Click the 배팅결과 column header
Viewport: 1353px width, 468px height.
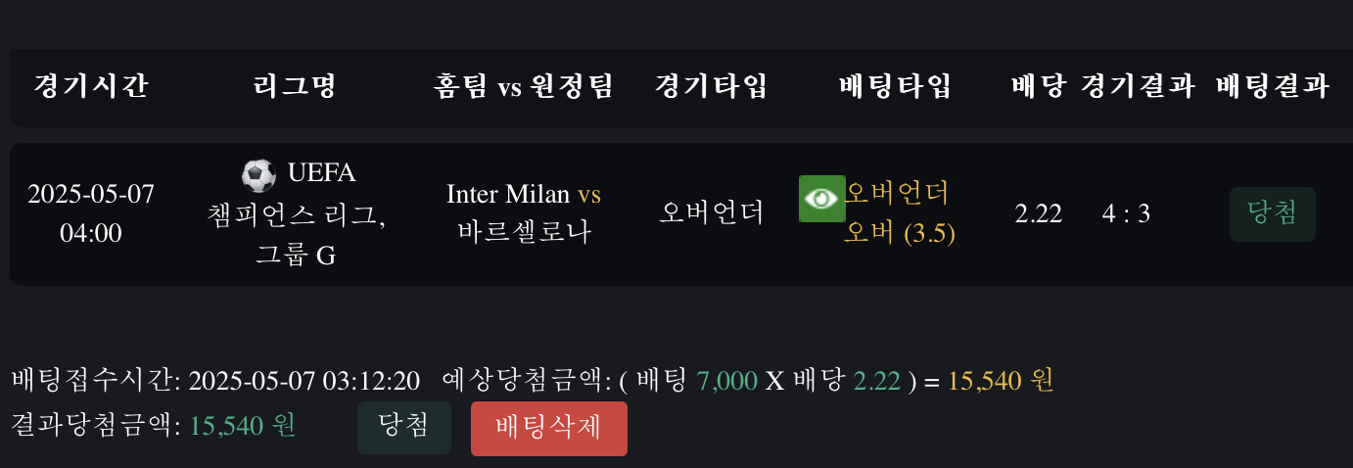[x=1273, y=86]
